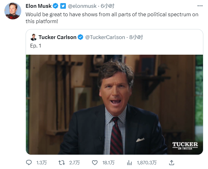This screenshot has width=208, height=169.
Task: Click the share upload icon
Action: click(171, 162)
